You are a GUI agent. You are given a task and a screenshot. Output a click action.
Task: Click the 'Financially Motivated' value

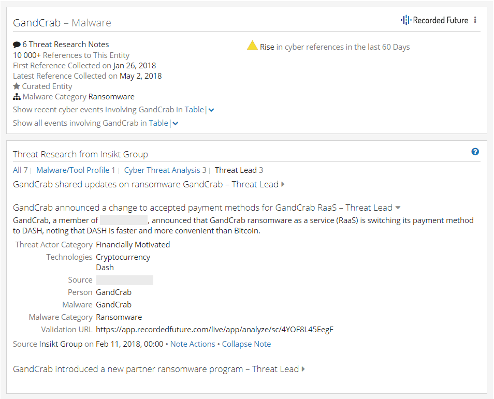pos(133,245)
